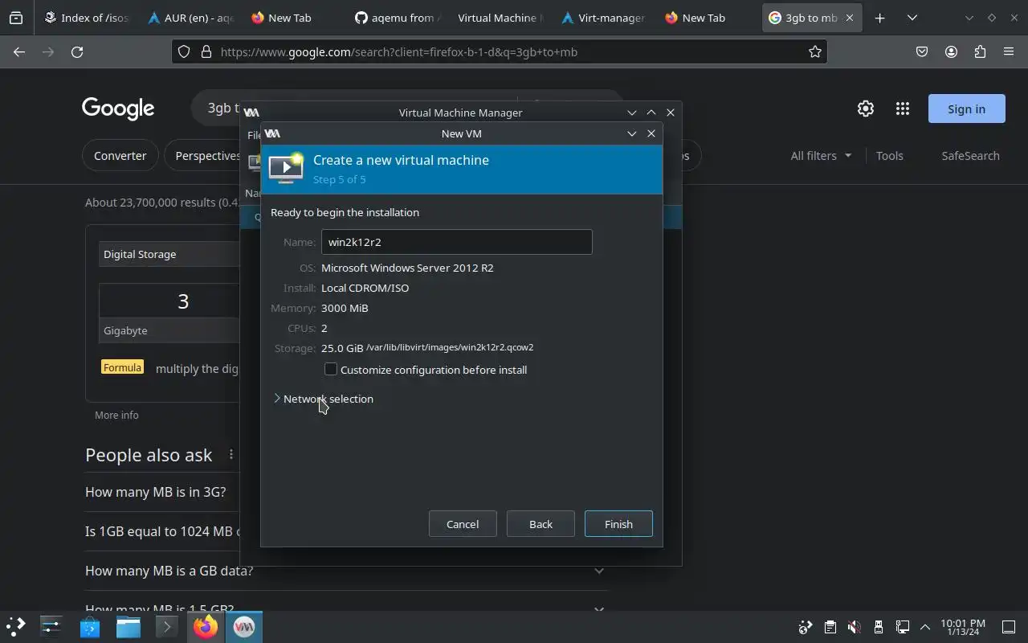
Task: Switch to the Index of /isos tab
Action: [86, 18]
